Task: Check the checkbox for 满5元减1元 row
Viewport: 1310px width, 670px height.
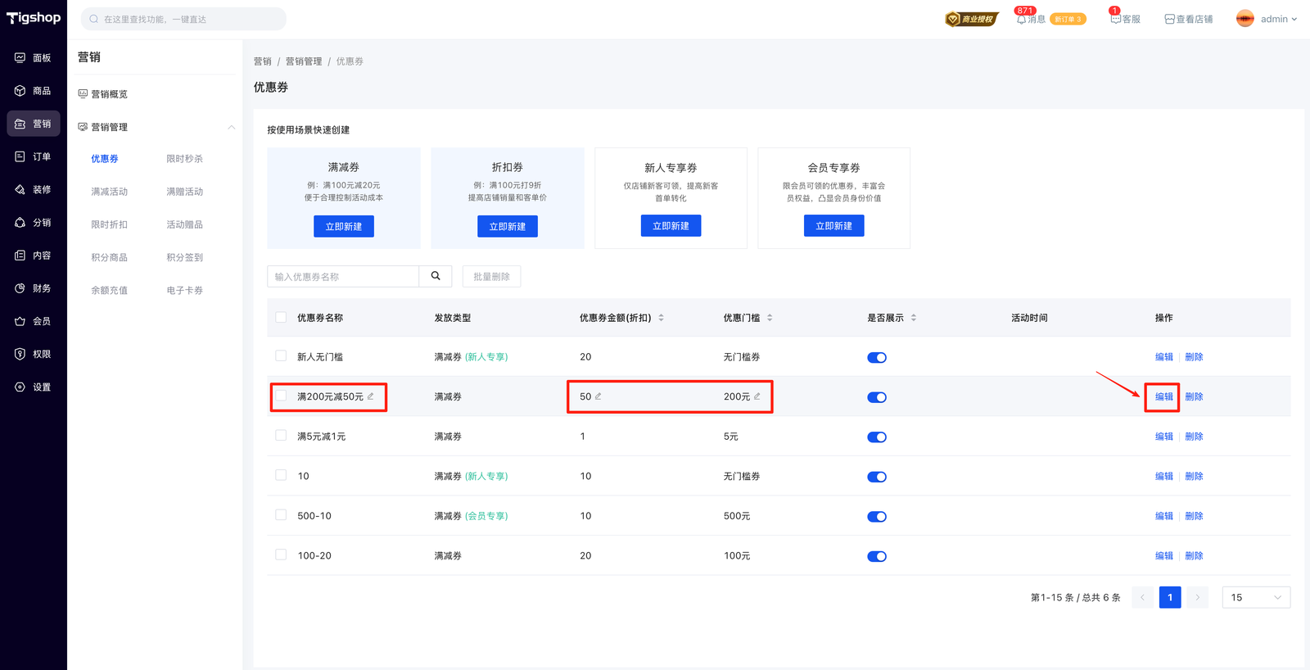Action: coord(281,436)
